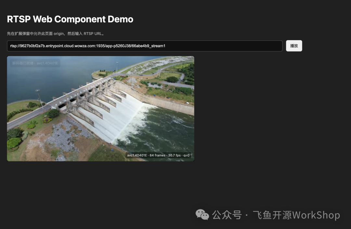Click the RTSP Web Component Demo heading

[70, 19]
